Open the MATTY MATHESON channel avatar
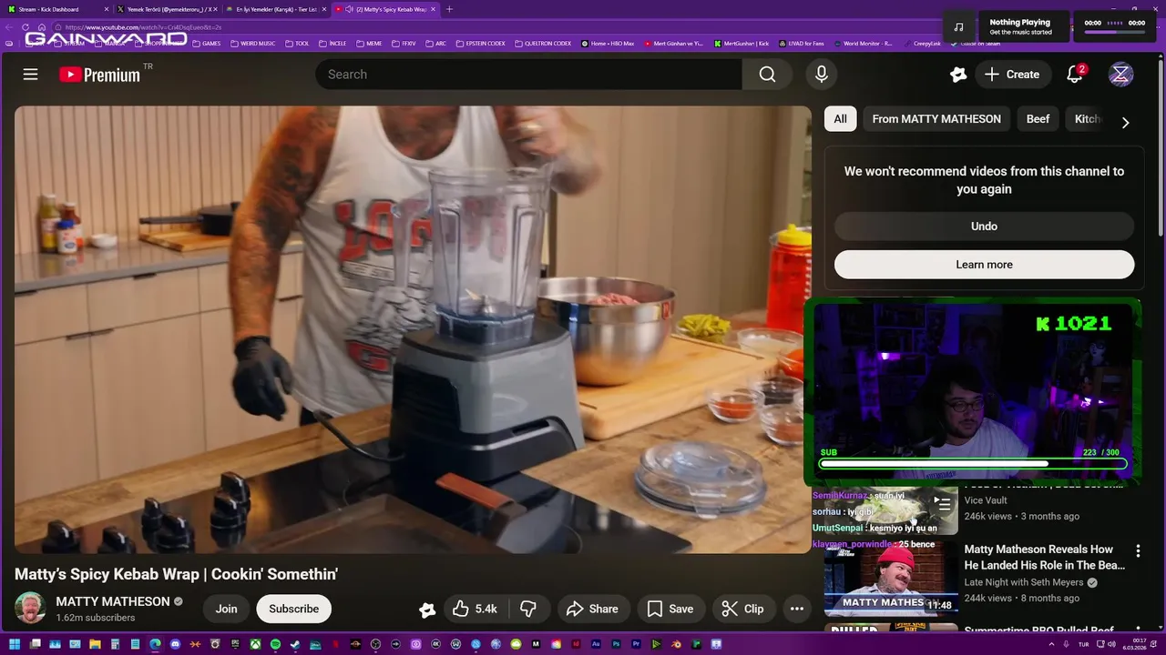This screenshot has width=1166, height=655. tap(30, 609)
